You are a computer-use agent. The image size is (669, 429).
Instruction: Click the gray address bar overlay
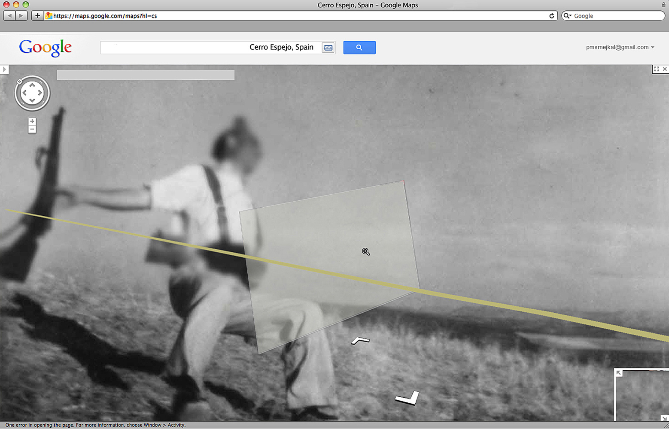(x=146, y=75)
